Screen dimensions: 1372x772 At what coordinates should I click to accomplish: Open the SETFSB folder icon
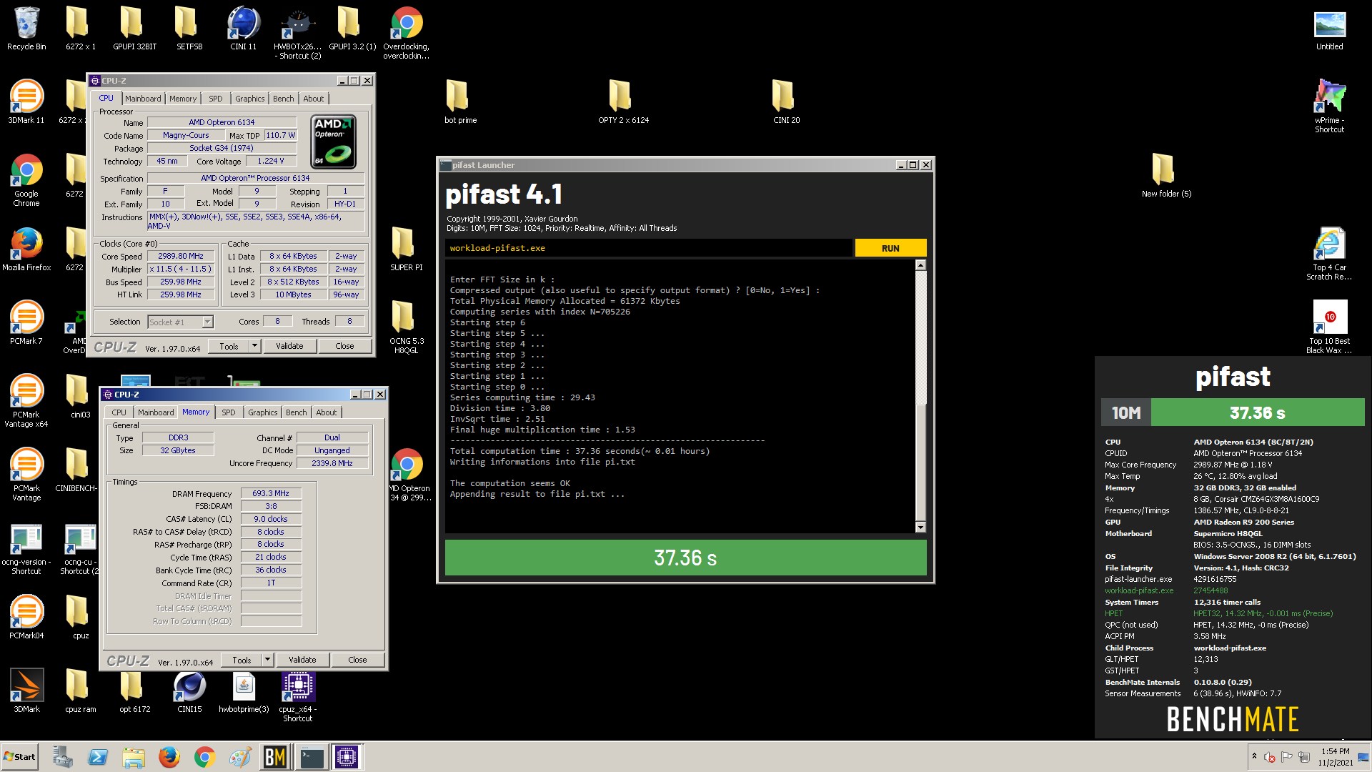click(189, 29)
